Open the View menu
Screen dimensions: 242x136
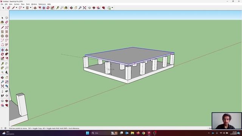11,4
